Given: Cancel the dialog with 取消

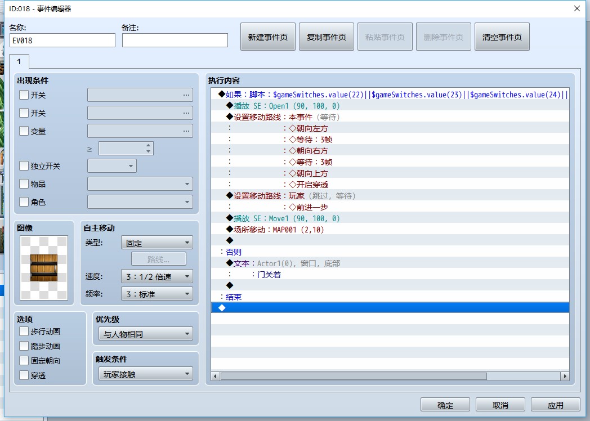Looking at the screenshot, I should 500,405.
